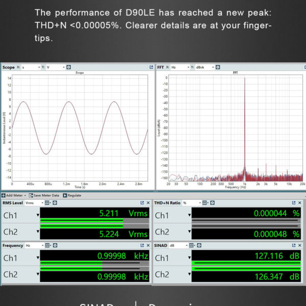Click the 1k peak in FFT plot
This screenshot has width=306, height=306.
pyautogui.click(x=245, y=125)
